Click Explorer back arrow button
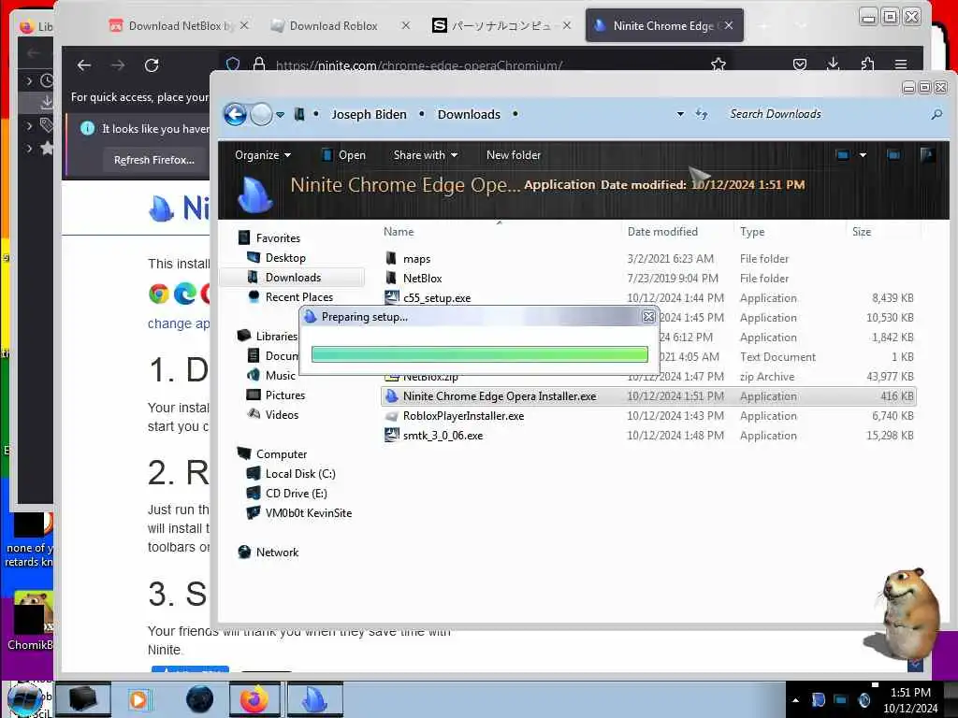 (x=235, y=114)
